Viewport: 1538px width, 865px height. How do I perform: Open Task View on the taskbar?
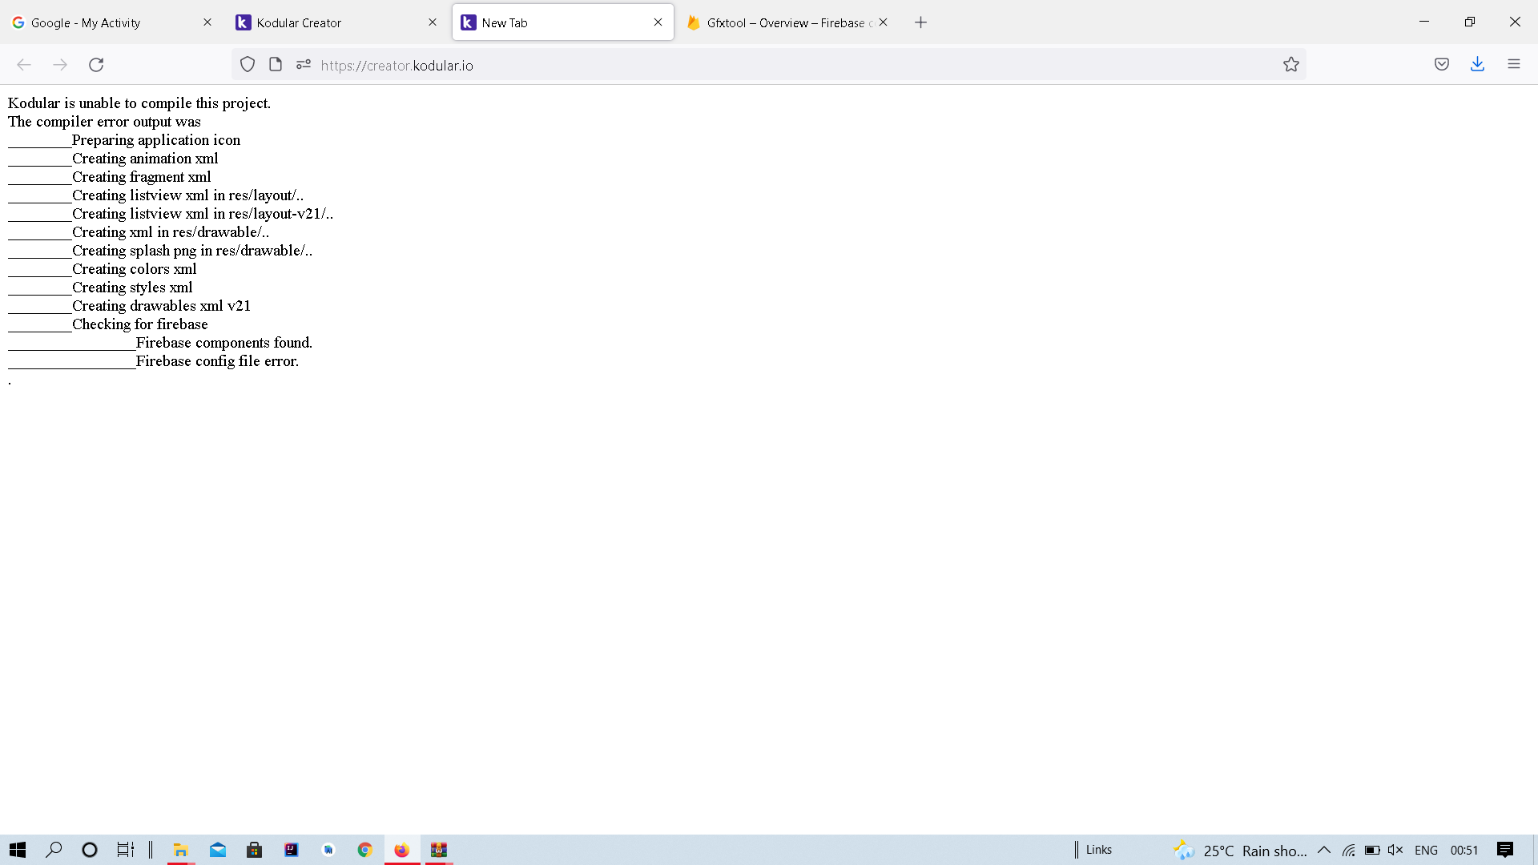coord(126,850)
